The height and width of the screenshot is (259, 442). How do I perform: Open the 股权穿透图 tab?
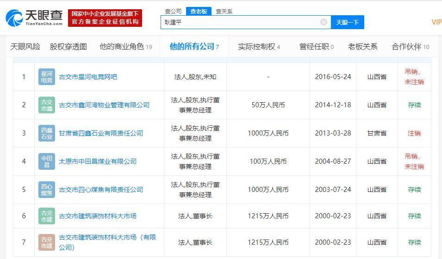(68, 47)
